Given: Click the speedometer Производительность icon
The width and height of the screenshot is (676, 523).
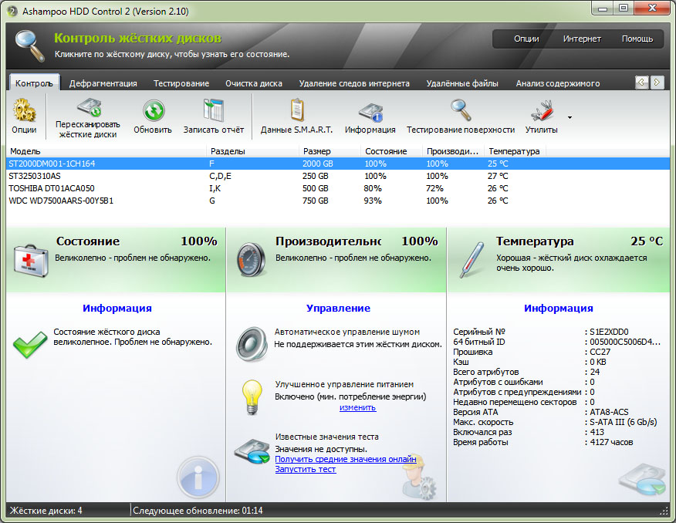Looking at the screenshot, I should point(252,260).
